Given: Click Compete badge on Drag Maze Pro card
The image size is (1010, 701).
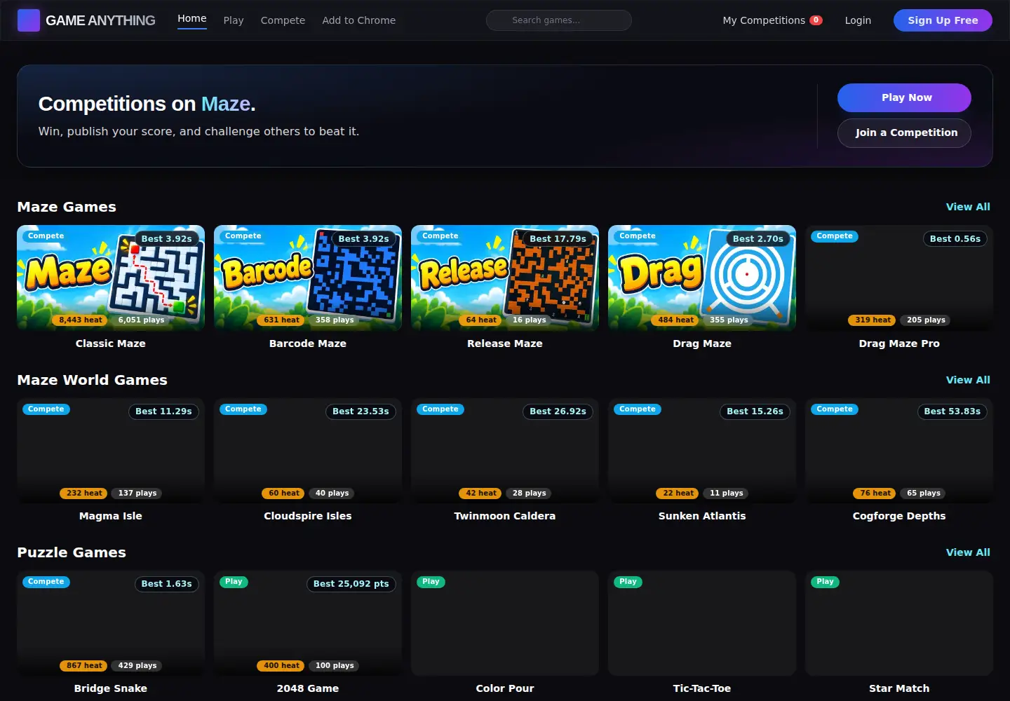Looking at the screenshot, I should pos(834,236).
